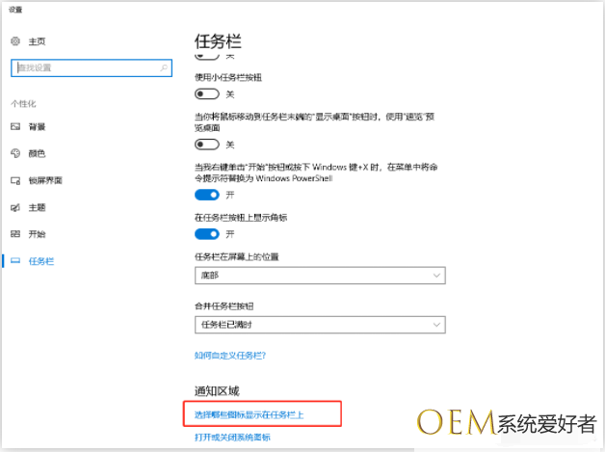Expand the 合并任务栏按钮 dropdown
This screenshot has height=452, width=605.
click(x=320, y=325)
